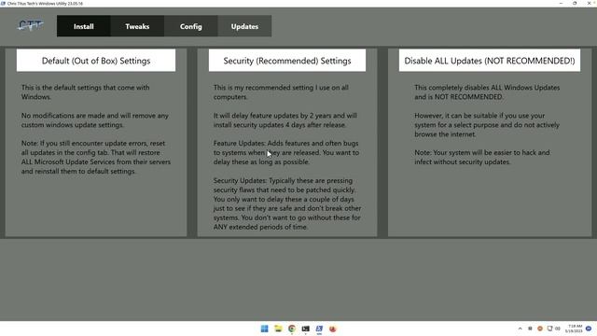
Task: Click text "Feature Updates: Adds features and often bugs"
Action: click(286, 143)
